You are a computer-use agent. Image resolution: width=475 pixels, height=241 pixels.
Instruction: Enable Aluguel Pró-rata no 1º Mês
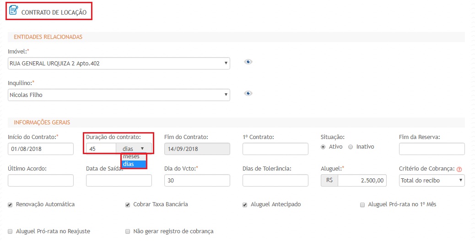pos(362,204)
